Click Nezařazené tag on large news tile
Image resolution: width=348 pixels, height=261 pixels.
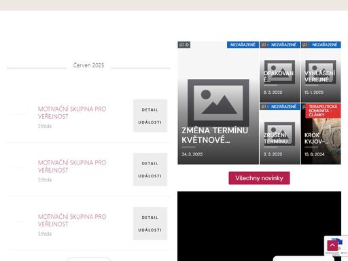click(243, 45)
